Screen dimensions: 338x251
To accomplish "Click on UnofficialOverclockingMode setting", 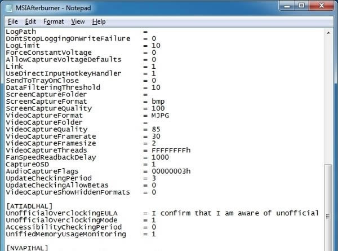I will (61, 220).
